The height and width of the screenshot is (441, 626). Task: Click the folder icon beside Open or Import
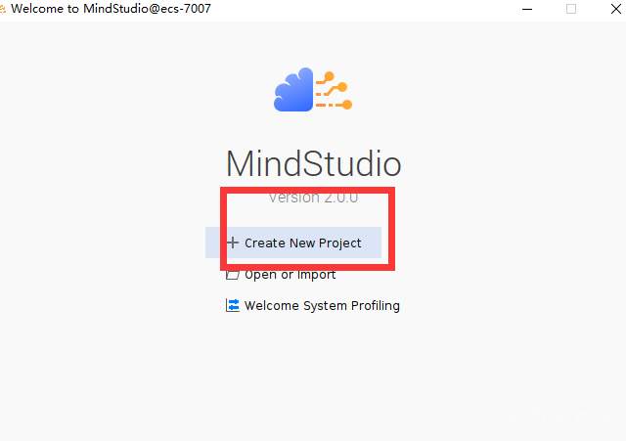click(x=233, y=276)
